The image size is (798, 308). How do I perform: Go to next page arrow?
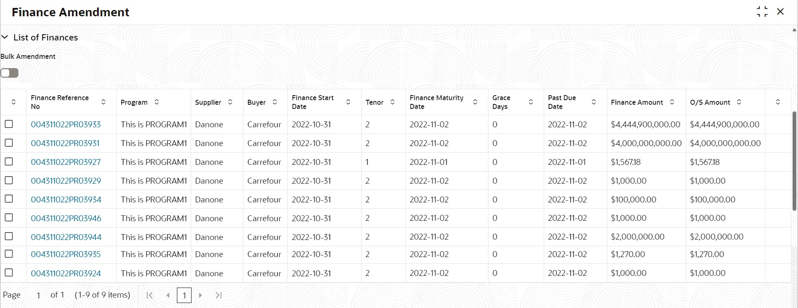pos(200,295)
